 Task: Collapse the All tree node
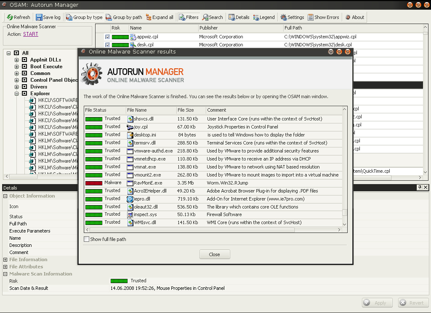(x=9, y=53)
